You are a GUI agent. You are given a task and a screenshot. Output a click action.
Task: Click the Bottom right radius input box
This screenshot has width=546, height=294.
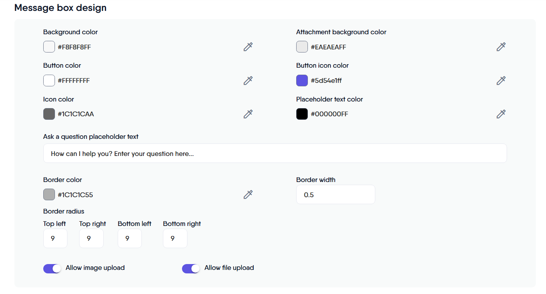[175, 238]
